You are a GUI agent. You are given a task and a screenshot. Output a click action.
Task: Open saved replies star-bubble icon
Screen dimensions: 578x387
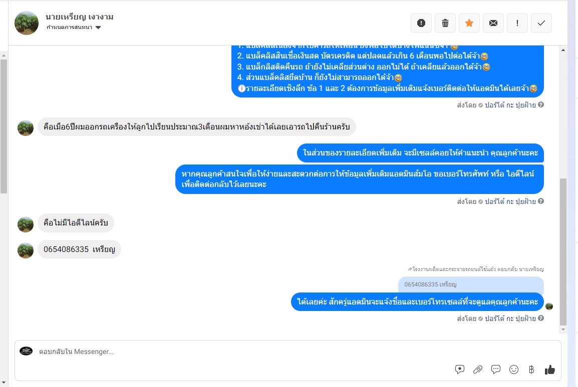pyautogui.click(x=460, y=369)
